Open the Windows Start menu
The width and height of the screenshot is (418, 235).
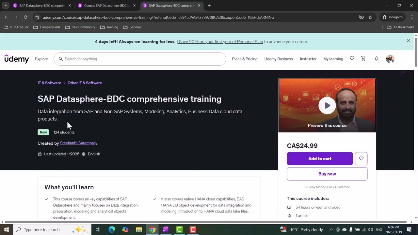(7, 229)
